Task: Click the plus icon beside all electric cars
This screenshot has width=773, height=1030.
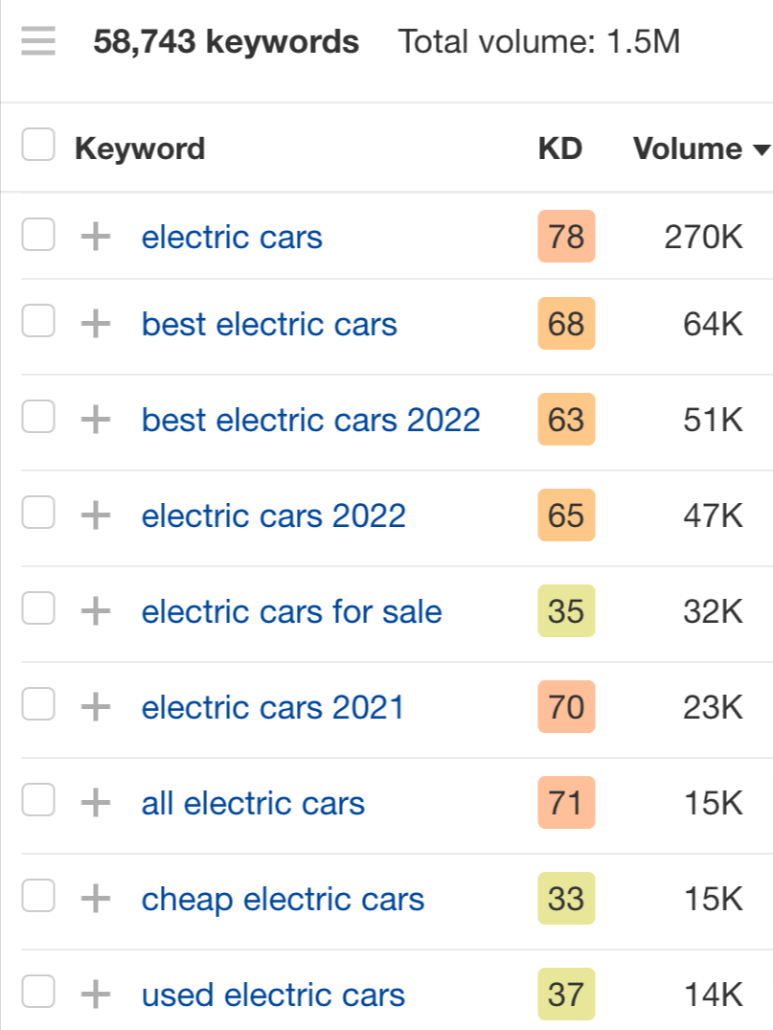Action: (x=94, y=803)
